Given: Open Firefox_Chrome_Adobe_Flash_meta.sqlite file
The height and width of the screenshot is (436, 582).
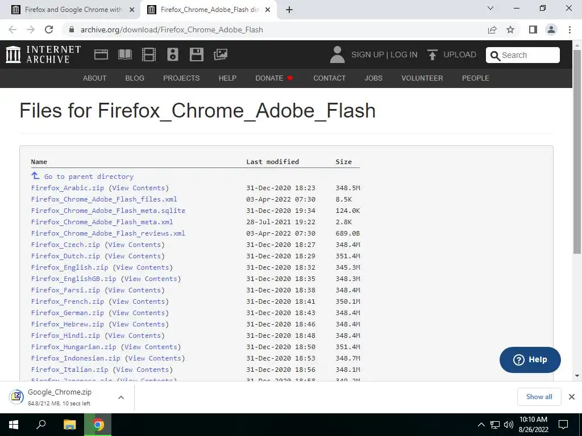Looking at the screenshot, I should click(108, 211).
